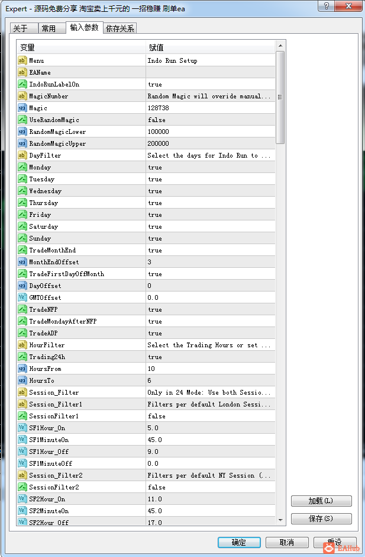Toggle the Trading24h value cell
The width and height of the screenshot is (365, 557).
[x=211, y=357]
